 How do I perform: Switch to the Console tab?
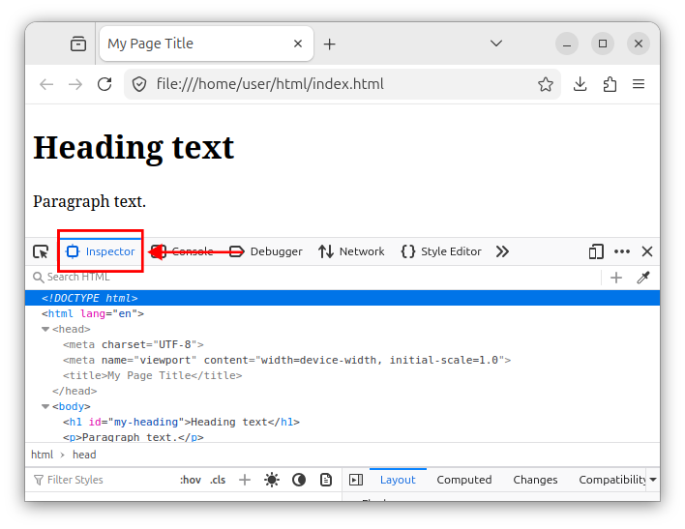(182, 251)
